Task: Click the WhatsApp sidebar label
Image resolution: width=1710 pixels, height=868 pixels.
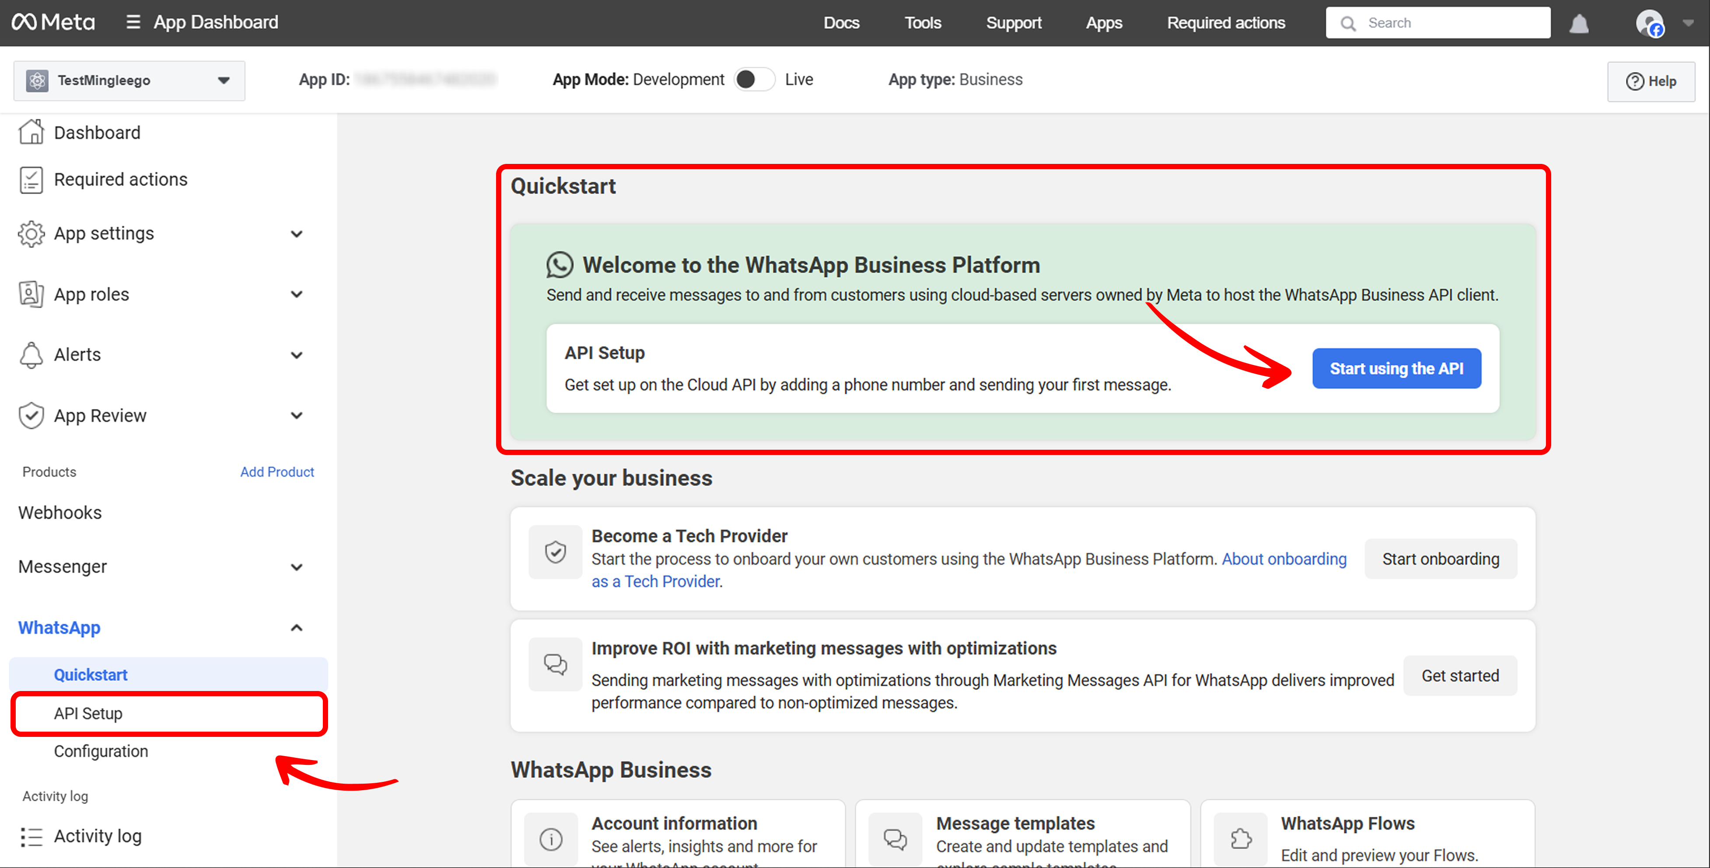Action: (x=59, y=628)
